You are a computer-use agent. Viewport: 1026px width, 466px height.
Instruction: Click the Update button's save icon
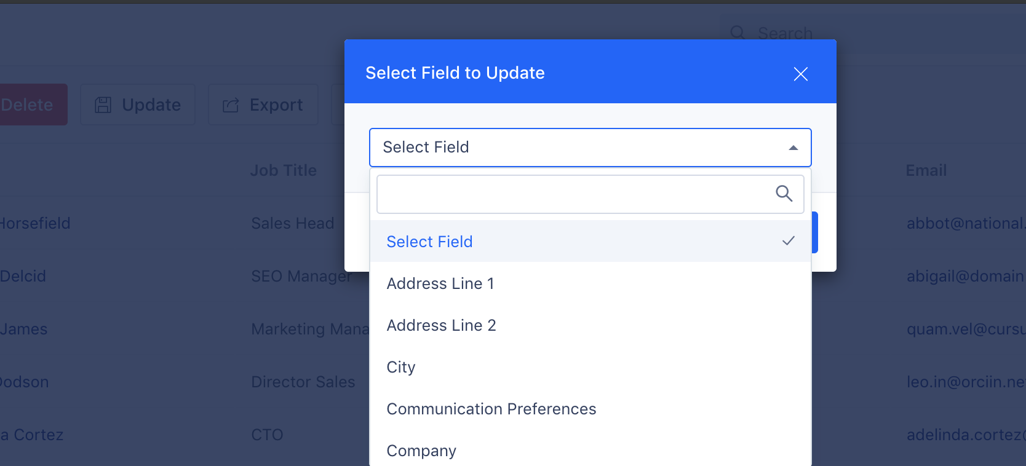click(x=103, y=105)
